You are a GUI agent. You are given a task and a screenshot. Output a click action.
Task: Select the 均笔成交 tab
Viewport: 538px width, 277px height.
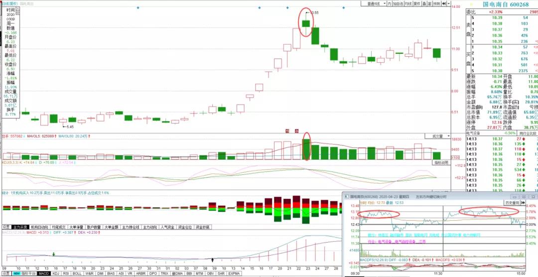click(x=59, y=227)
